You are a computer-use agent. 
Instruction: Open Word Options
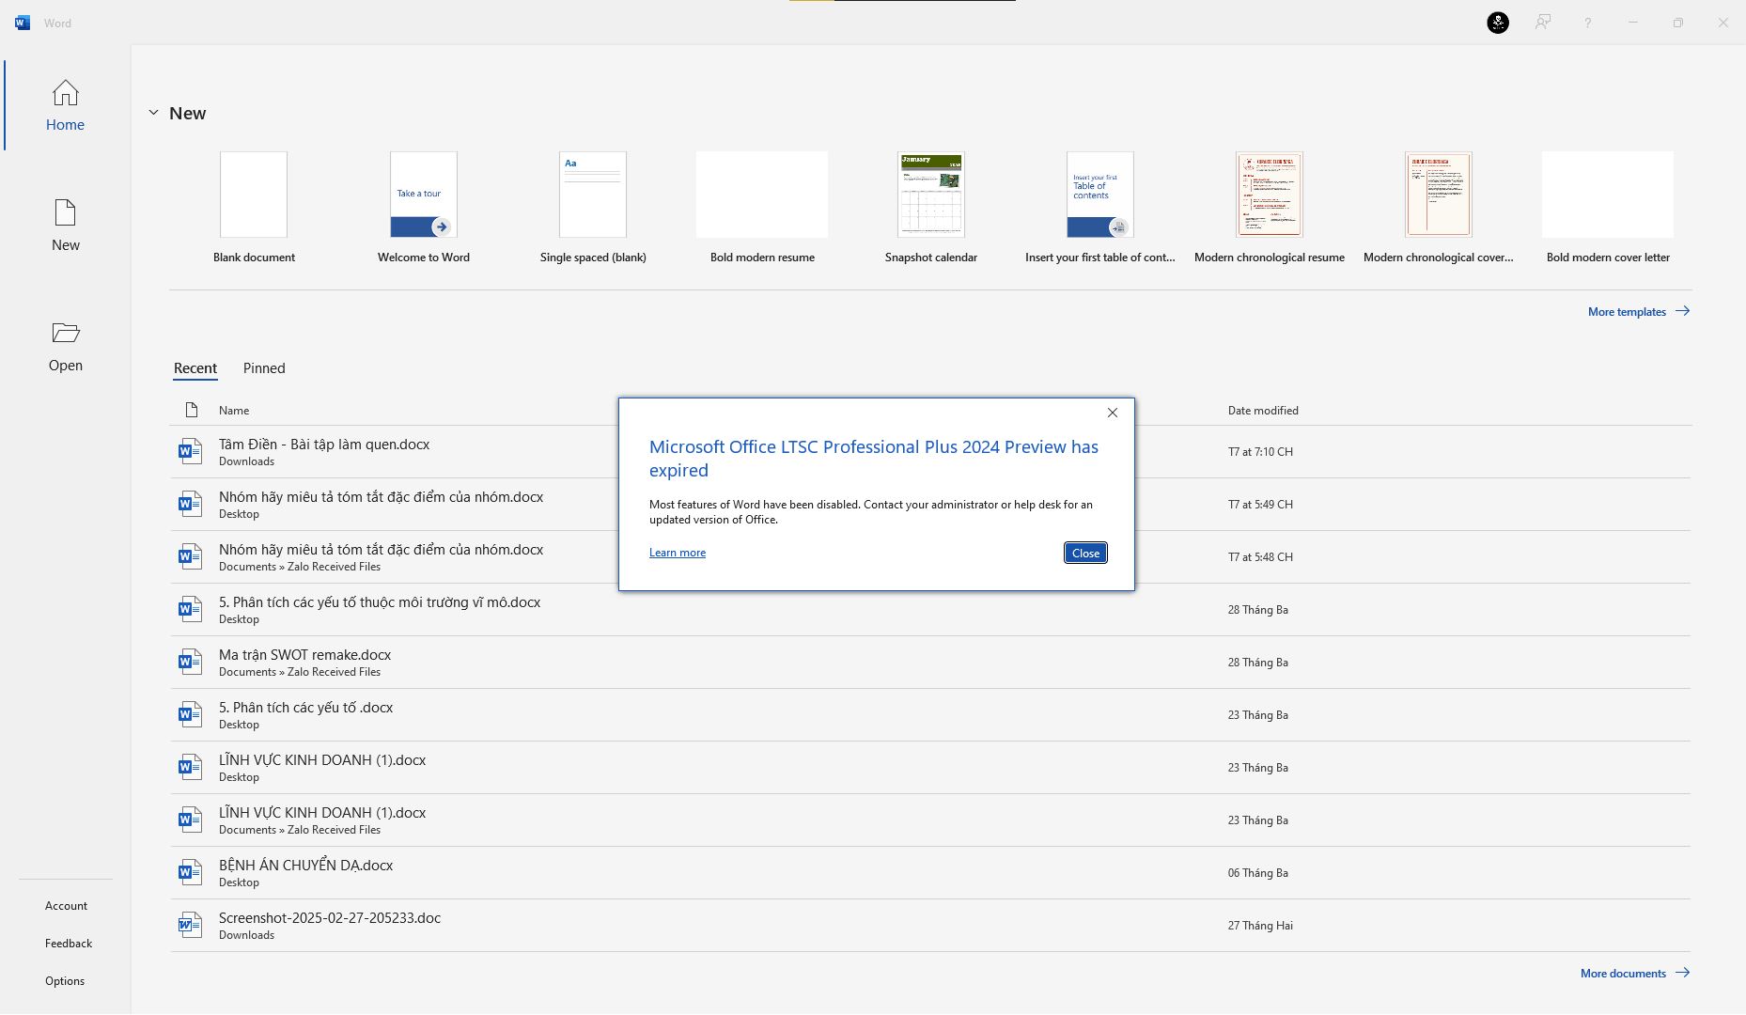(x=65, y=980)
